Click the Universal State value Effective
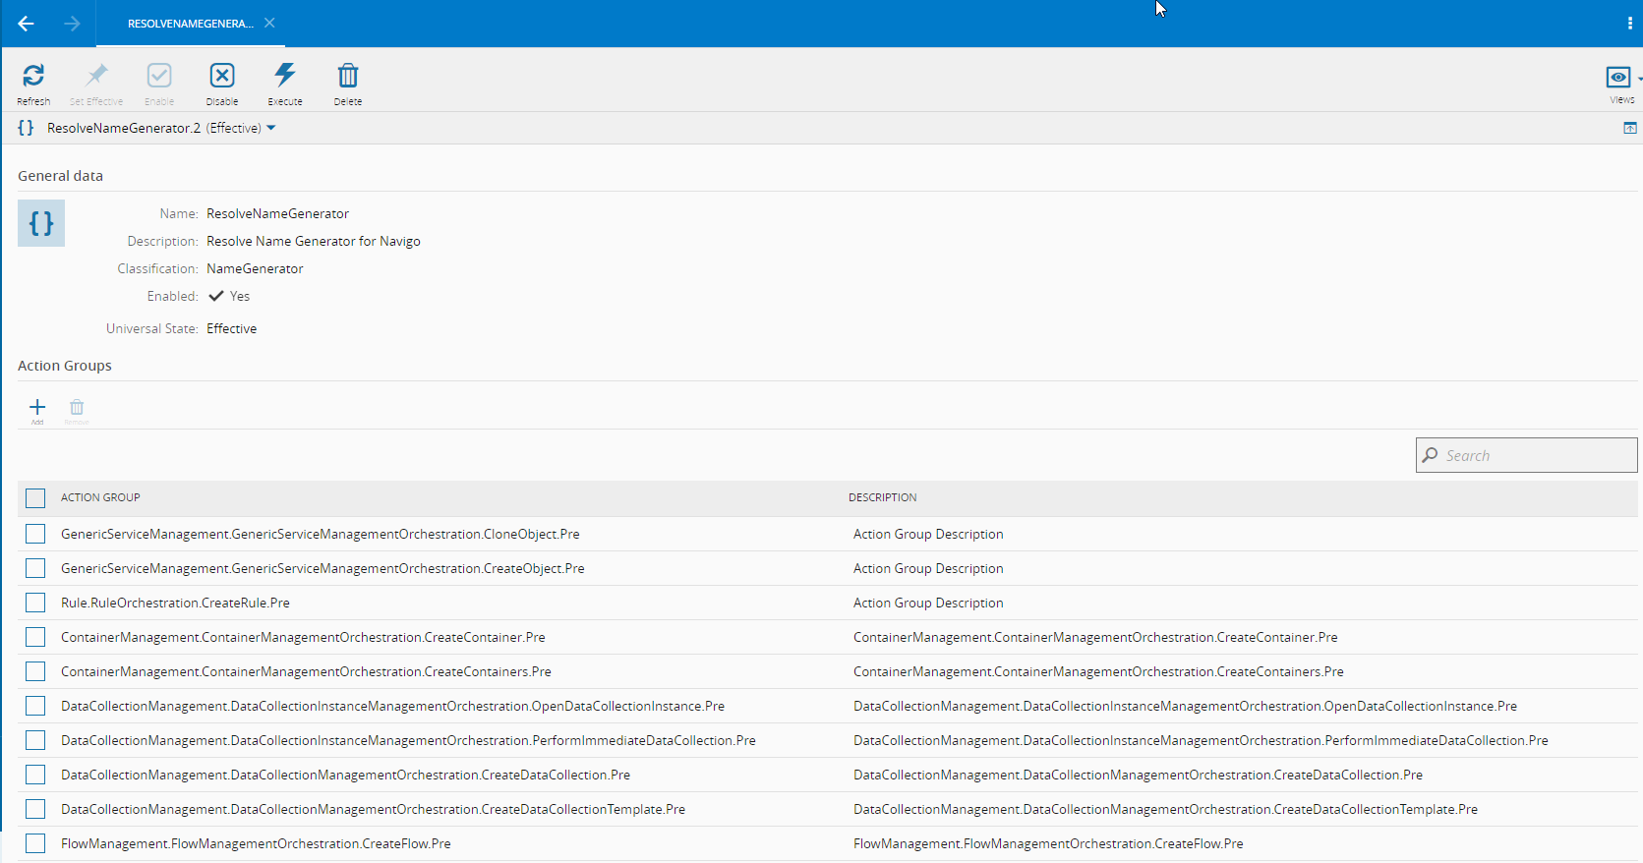 (231, 328)
